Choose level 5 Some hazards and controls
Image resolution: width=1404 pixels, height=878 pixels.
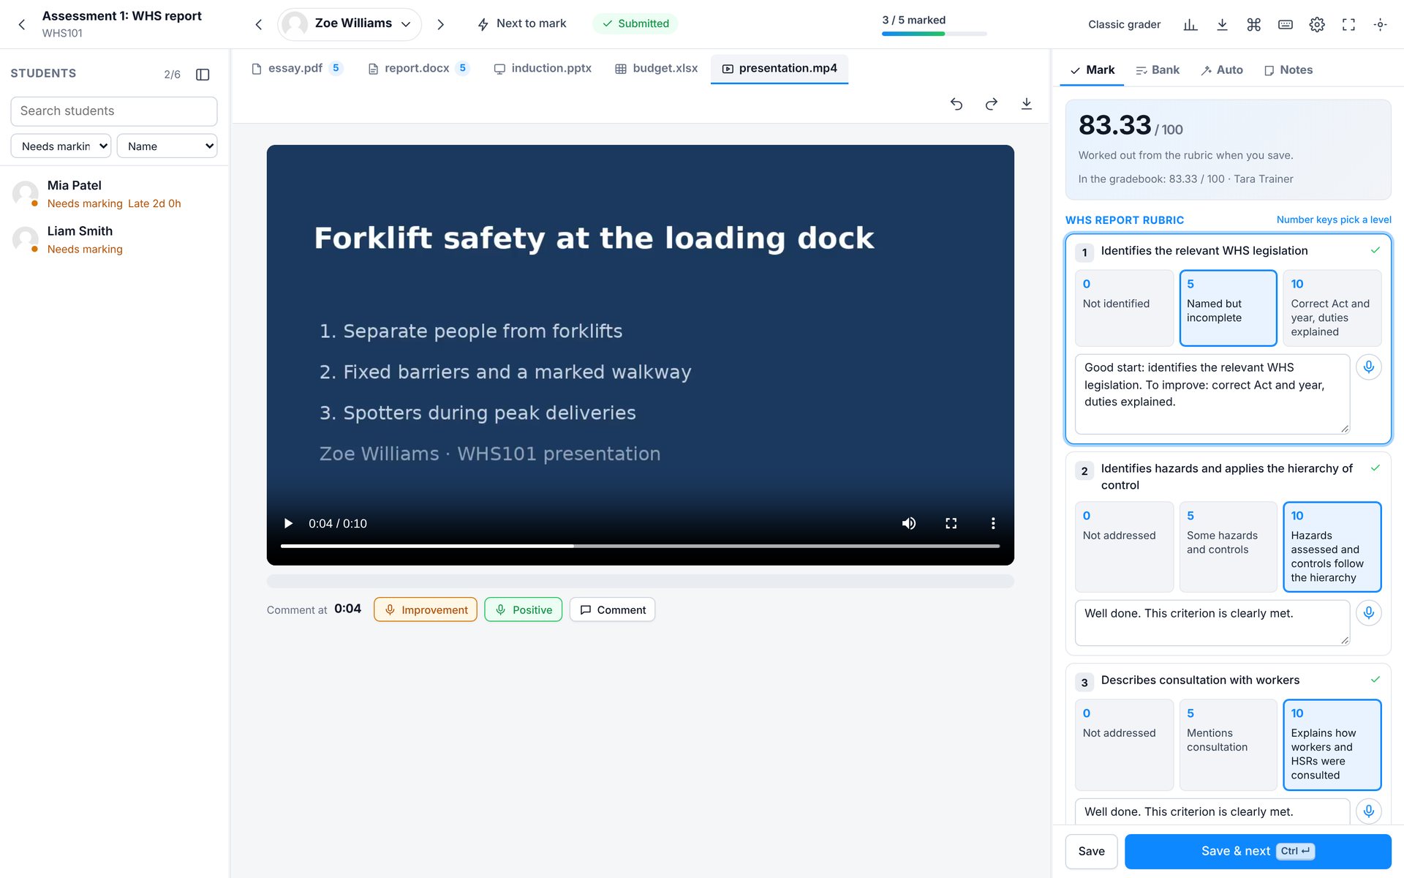tap(1228, 547)
